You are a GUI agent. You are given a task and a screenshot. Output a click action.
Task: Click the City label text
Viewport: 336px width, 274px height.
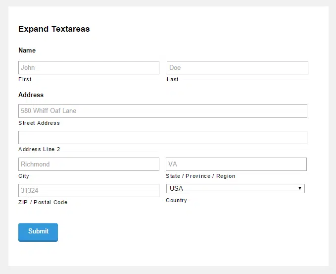(24, 176)
